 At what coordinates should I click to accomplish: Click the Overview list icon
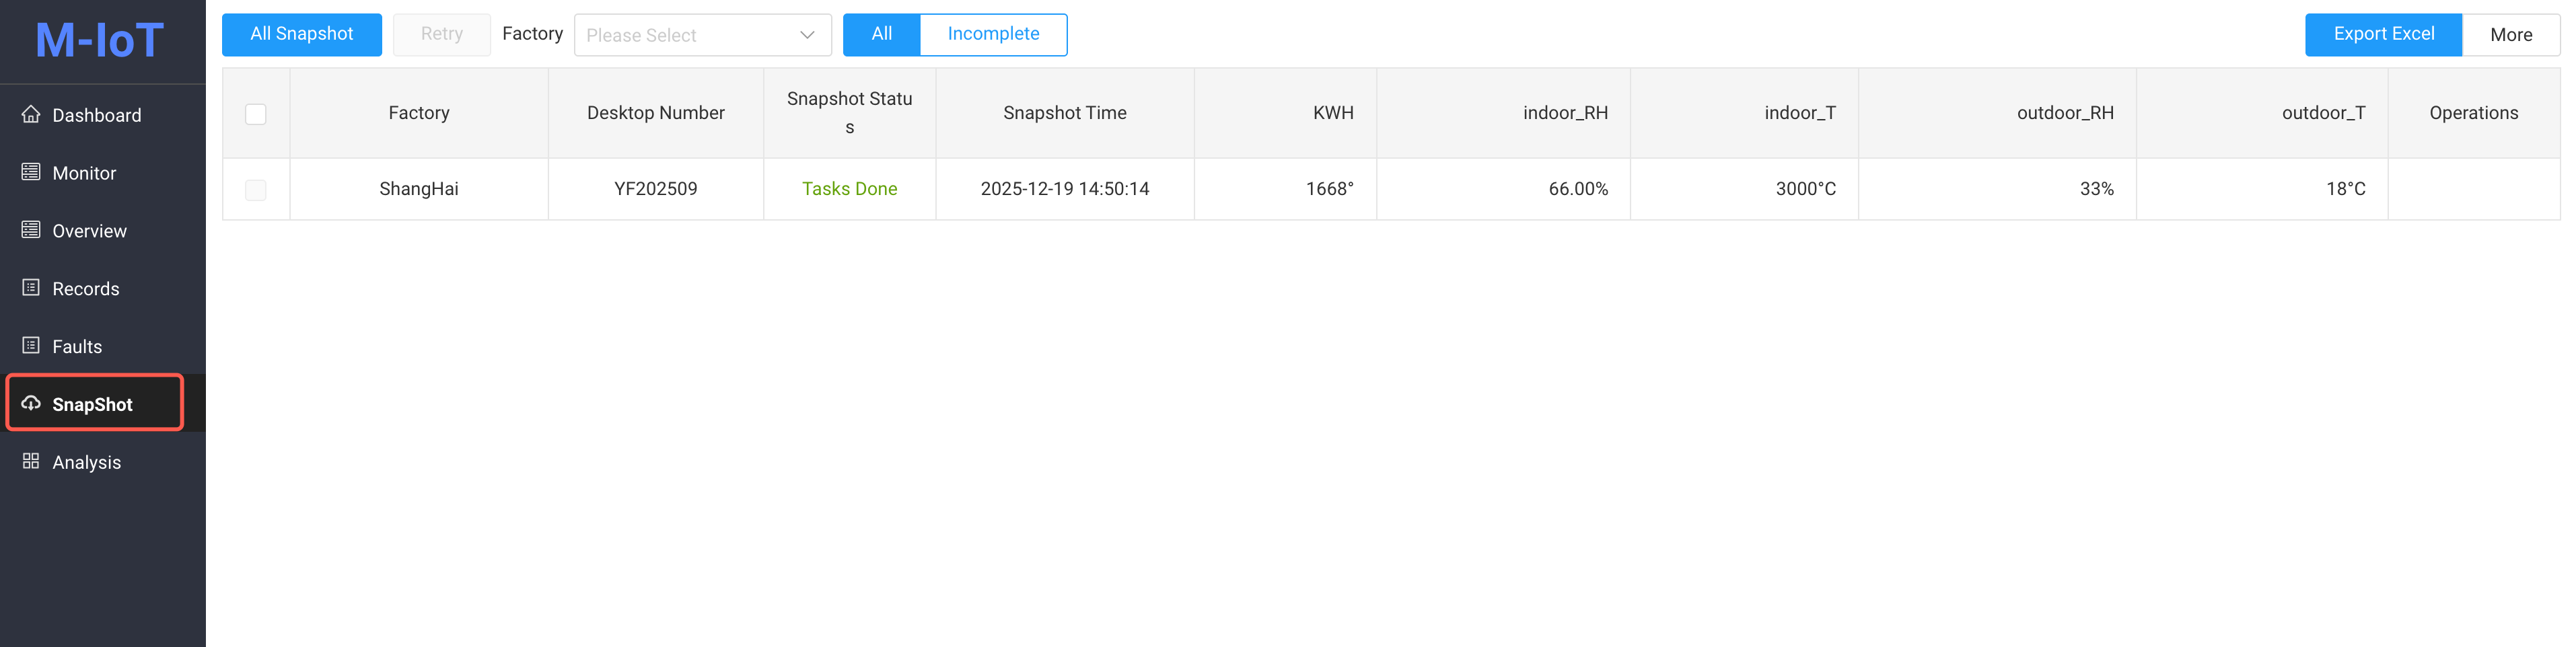(31, 230)
